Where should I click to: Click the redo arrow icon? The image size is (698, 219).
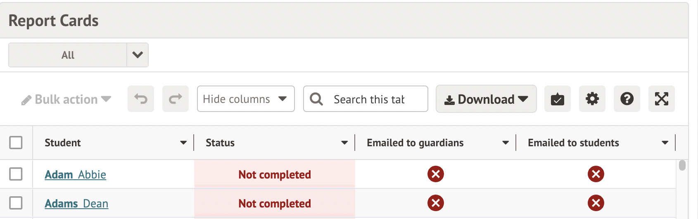176,99
